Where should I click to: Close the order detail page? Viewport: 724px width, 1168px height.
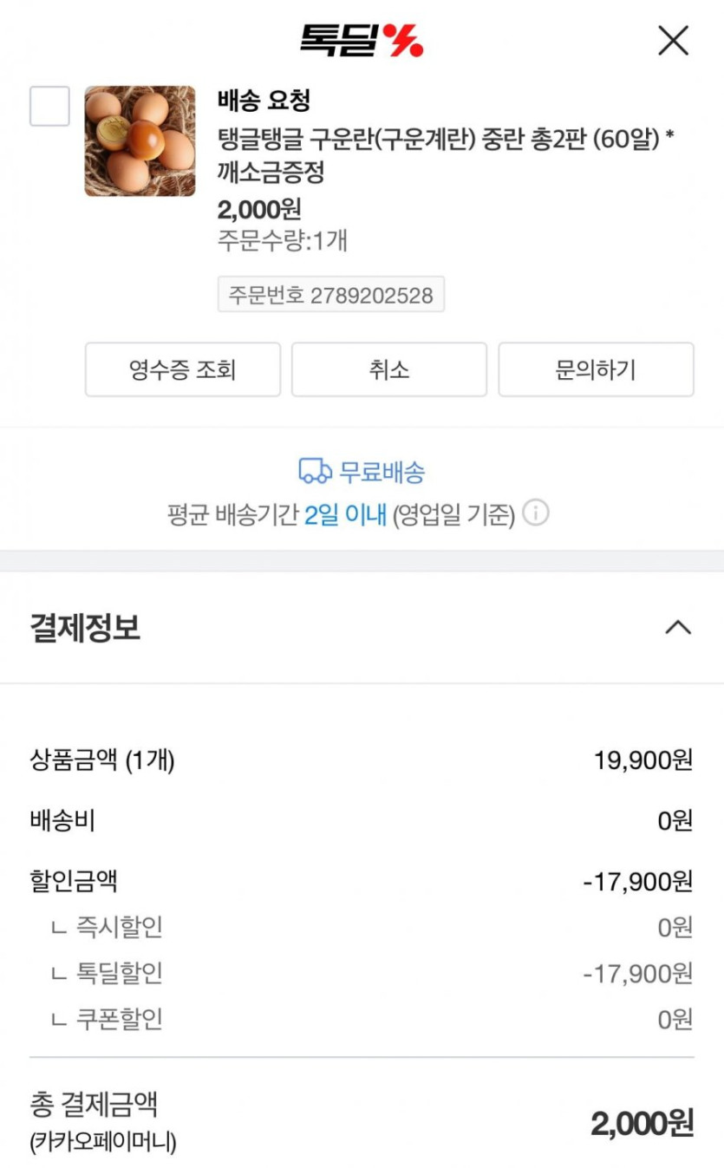tap(673, 41)
